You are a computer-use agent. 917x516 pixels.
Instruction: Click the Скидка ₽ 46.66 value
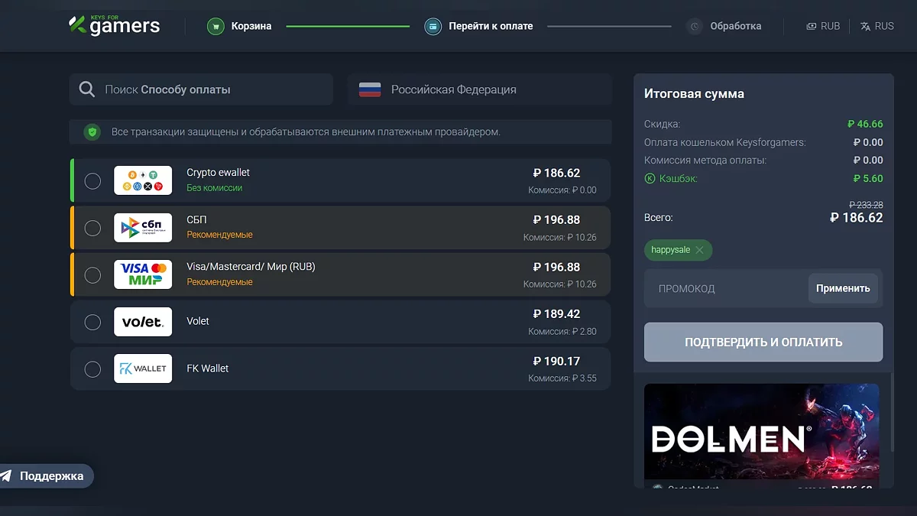[865, 124]
